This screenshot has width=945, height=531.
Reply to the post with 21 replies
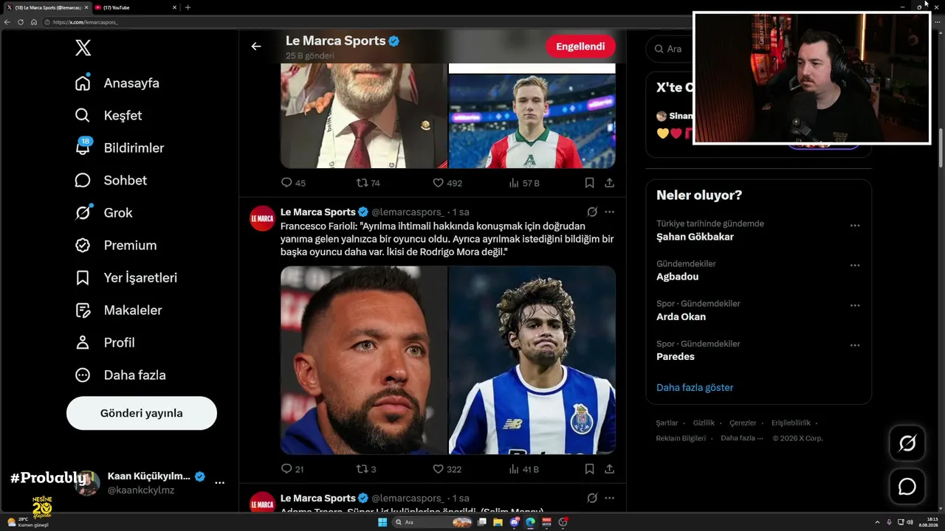point(292,469)
